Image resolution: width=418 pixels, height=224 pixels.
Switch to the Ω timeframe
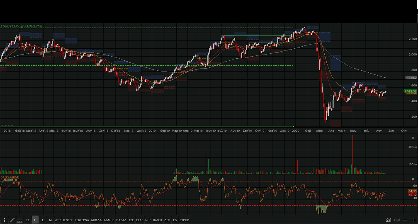[27, 220]
